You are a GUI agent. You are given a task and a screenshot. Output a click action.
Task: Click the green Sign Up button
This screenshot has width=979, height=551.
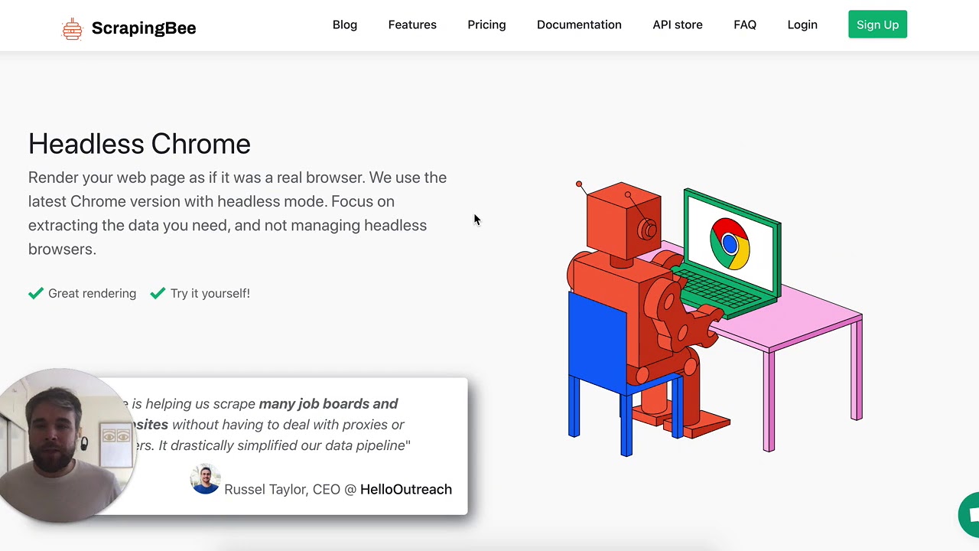pos(877,24)
